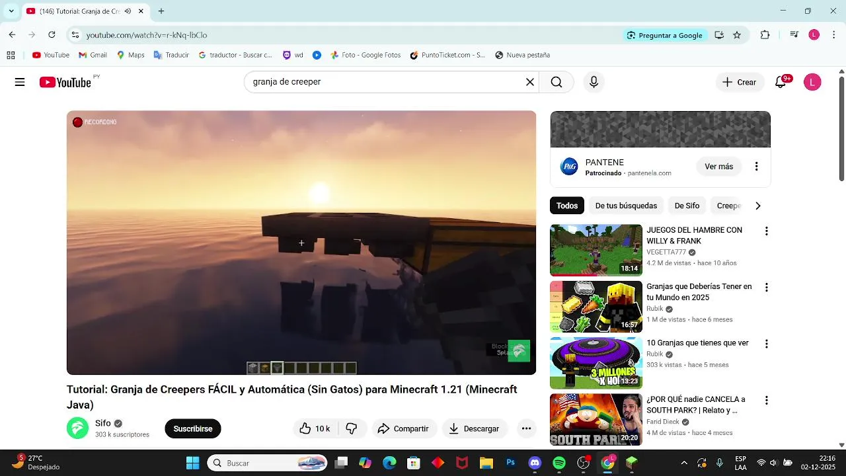Open the Nueva pestaña bookmark
The image size is (846, 476).
pos(522,55)
